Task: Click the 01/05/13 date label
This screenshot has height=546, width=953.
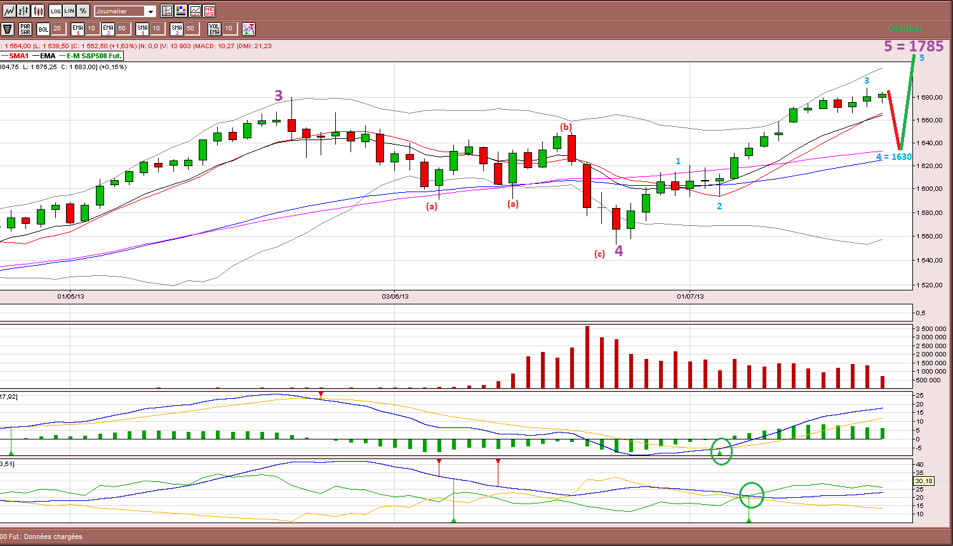Action: pos(70,296)
